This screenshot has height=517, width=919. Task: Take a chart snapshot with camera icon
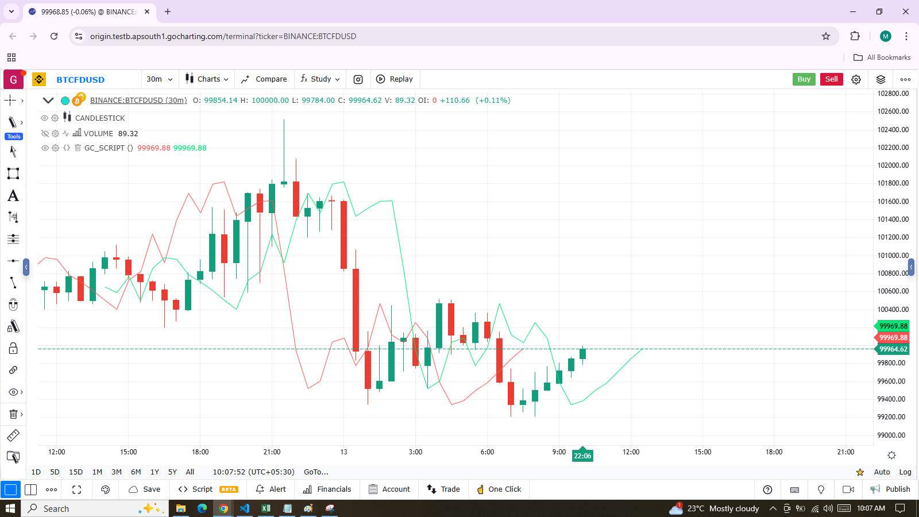point(358,79)
